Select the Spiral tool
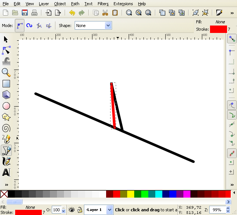 tap(6, 128)
